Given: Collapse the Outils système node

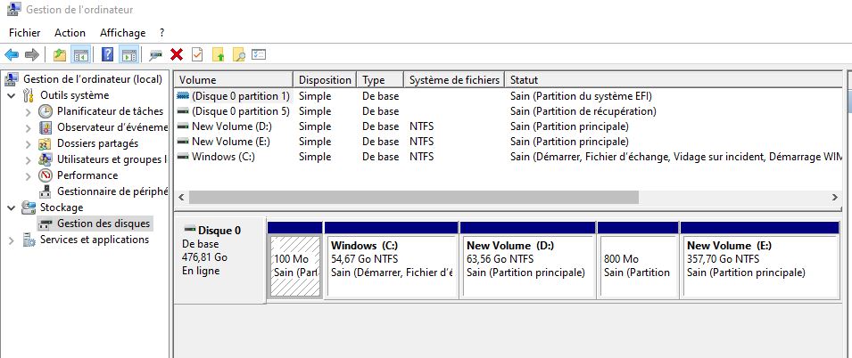Looking at the screenshot, I should [x=12, y=95].
